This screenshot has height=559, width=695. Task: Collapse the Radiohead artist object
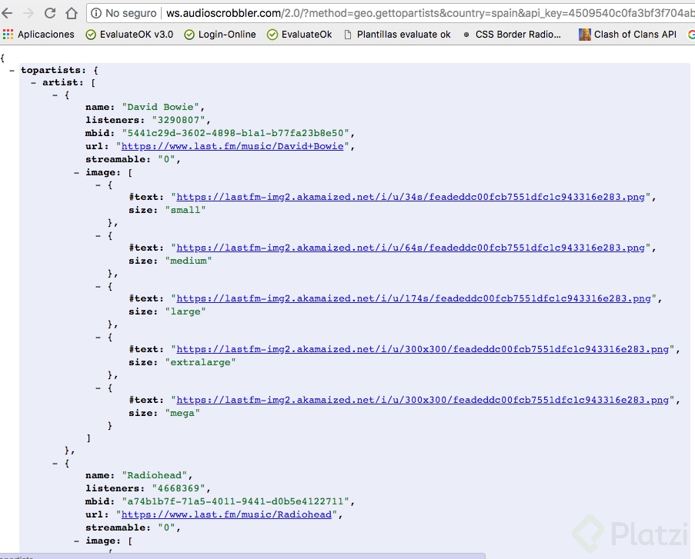click(x=55, y=464)
